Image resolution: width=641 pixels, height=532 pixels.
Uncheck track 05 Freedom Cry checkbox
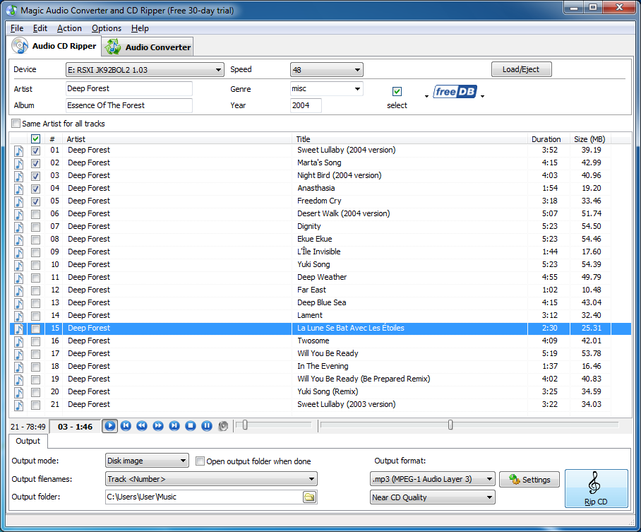[x=35, y=201]
